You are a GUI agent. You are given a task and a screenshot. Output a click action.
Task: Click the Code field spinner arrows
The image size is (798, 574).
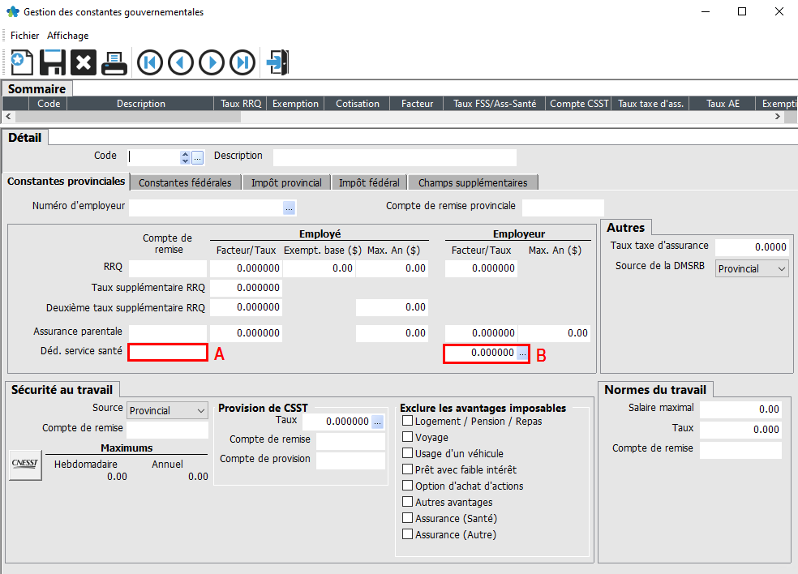click(x=185, y=157)
